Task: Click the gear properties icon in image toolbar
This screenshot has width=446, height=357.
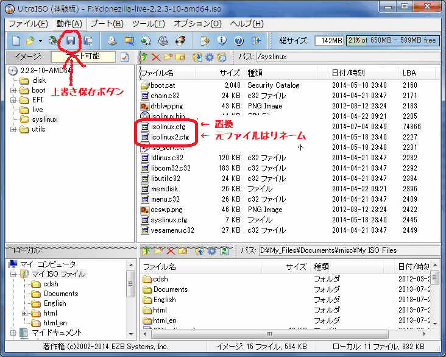Action: [x=210, y=57]
